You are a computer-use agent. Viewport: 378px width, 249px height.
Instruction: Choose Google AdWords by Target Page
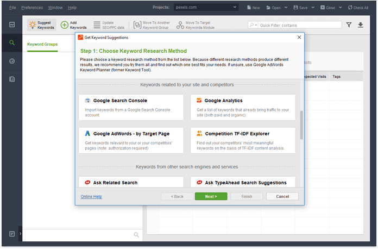[131, 140]
